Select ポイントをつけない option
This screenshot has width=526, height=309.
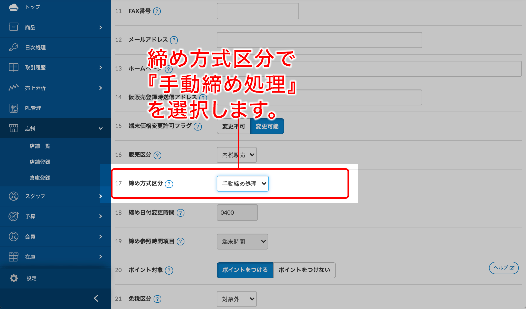click(304, 270)
